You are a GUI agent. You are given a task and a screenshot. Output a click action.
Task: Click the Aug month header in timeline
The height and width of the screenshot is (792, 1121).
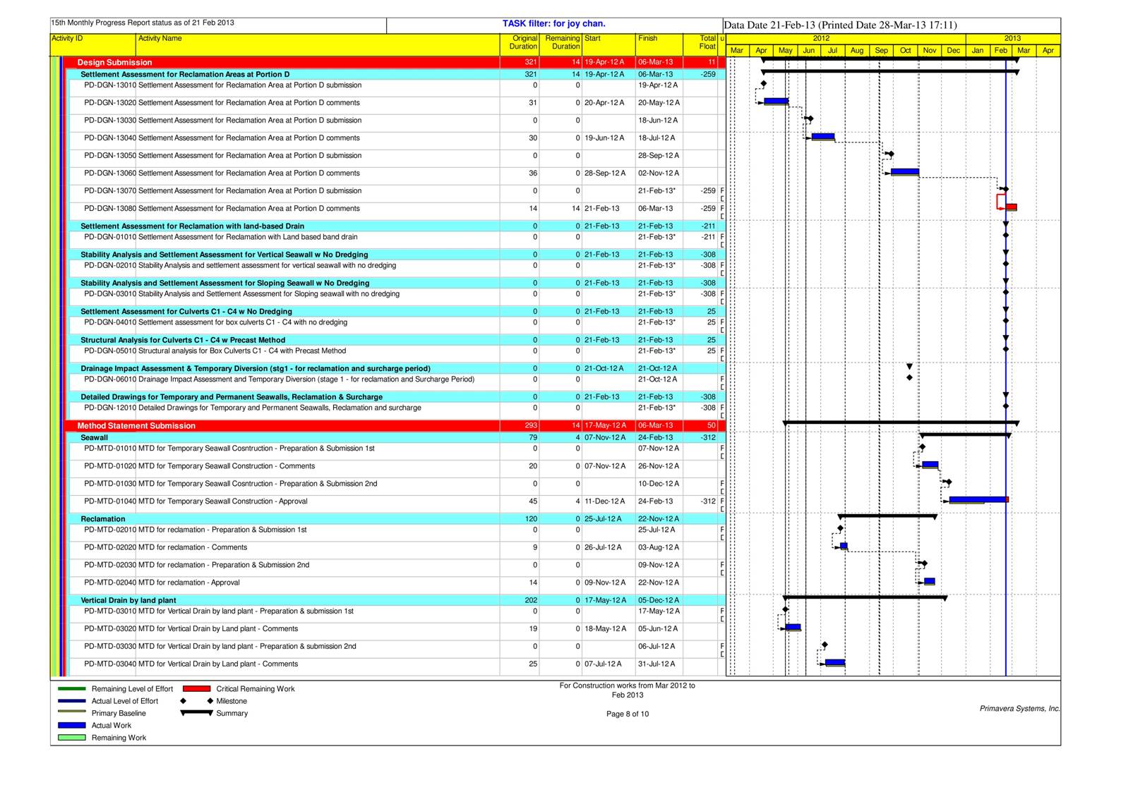coord(857,50)
